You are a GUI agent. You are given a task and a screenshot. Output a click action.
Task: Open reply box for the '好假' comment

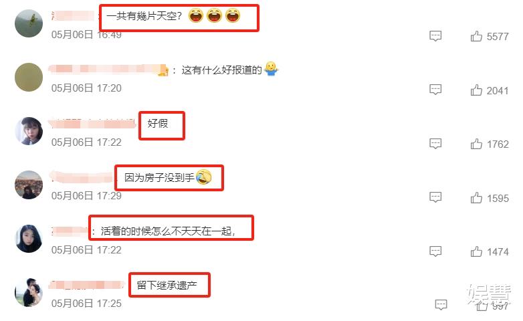pos(435,144)
